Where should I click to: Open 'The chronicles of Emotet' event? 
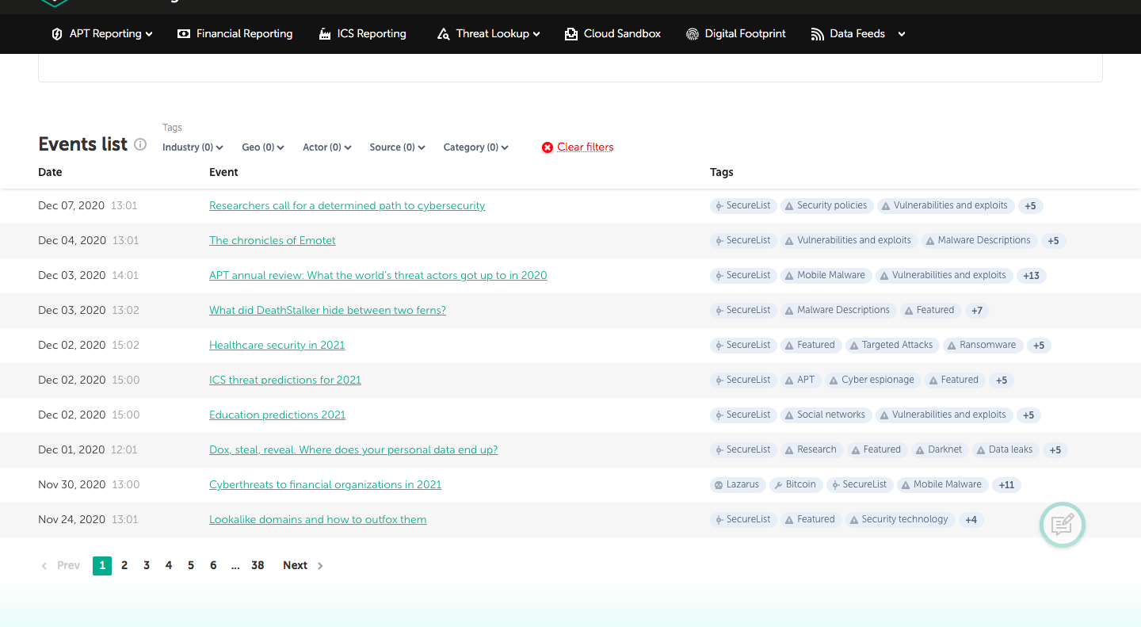point(273,241)
